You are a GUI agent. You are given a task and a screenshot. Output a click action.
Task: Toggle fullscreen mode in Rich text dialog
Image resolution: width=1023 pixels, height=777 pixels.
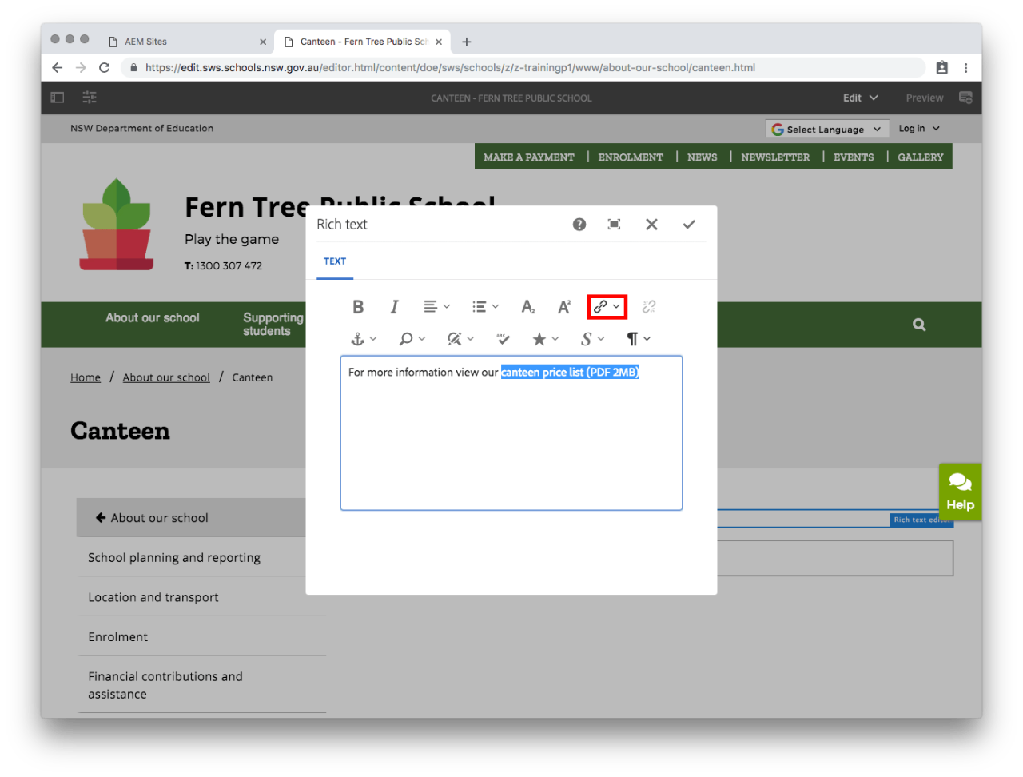click(614, 225)
